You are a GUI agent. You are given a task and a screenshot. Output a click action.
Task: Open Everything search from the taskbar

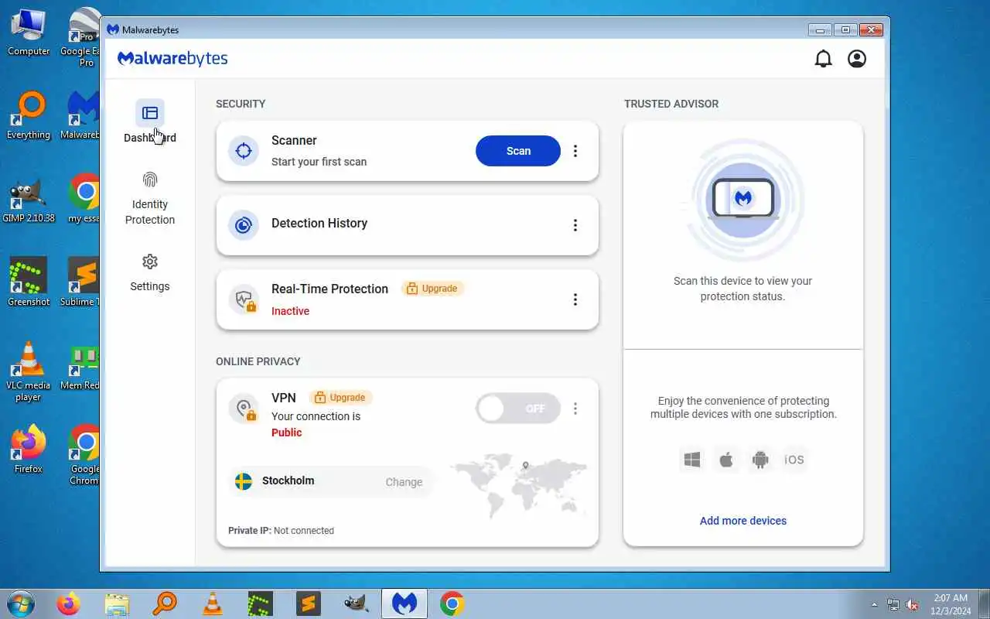point(165,604)
